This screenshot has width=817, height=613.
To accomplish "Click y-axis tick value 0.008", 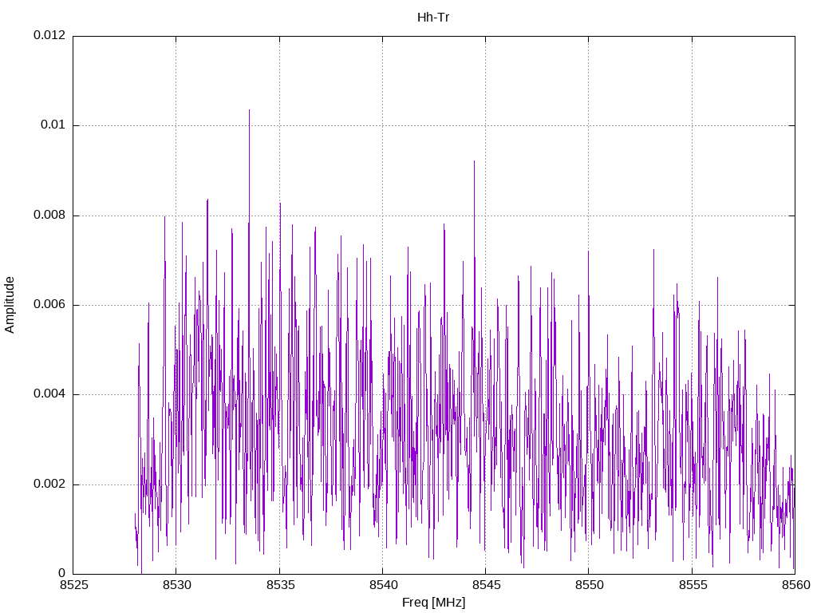I will coord(49,215).
